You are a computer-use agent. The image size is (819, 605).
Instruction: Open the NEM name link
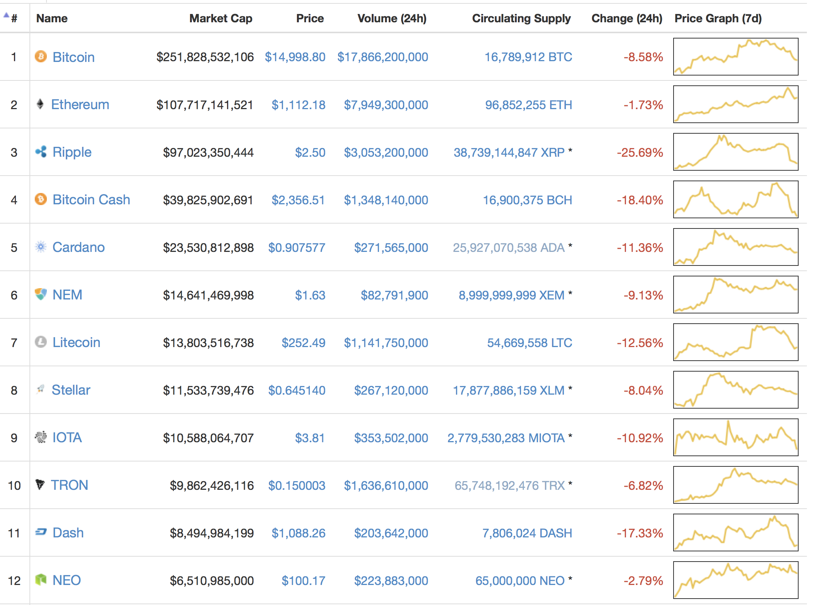(67, 295)
